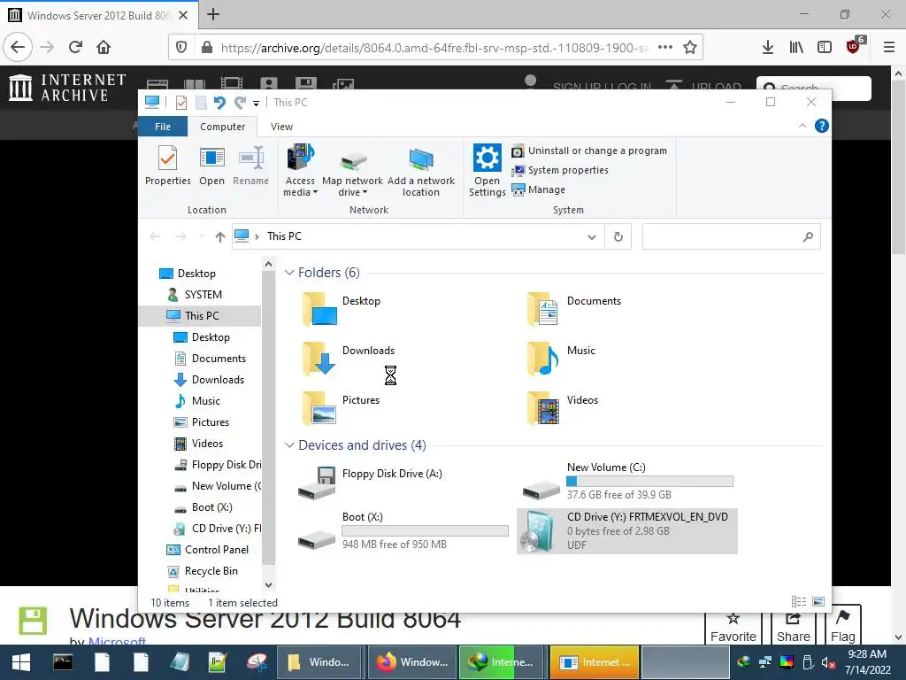Select the Downloads folder in content pane
Viewport: 906px width, 680px height.
(349, 359)
